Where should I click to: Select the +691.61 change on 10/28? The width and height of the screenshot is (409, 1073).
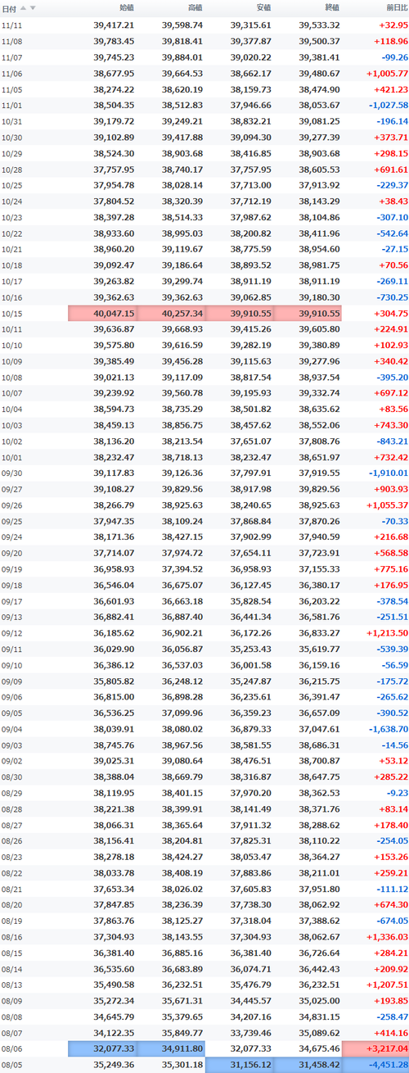(x=393, y=169)
